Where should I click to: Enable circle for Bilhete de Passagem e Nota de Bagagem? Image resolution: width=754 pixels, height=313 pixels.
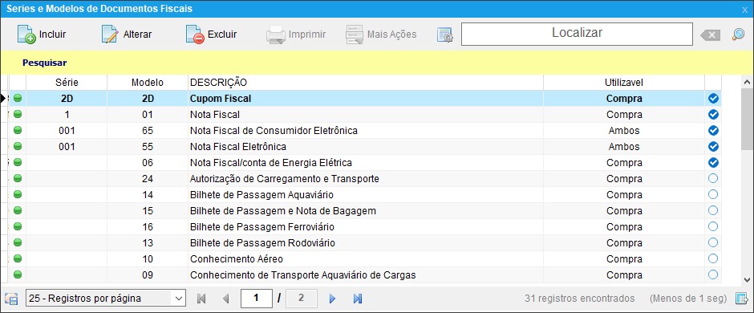tap(713, 210)
